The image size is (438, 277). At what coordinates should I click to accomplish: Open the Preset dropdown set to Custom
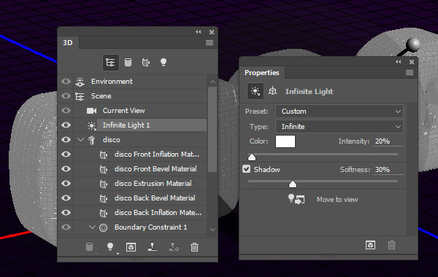point(339,112)
